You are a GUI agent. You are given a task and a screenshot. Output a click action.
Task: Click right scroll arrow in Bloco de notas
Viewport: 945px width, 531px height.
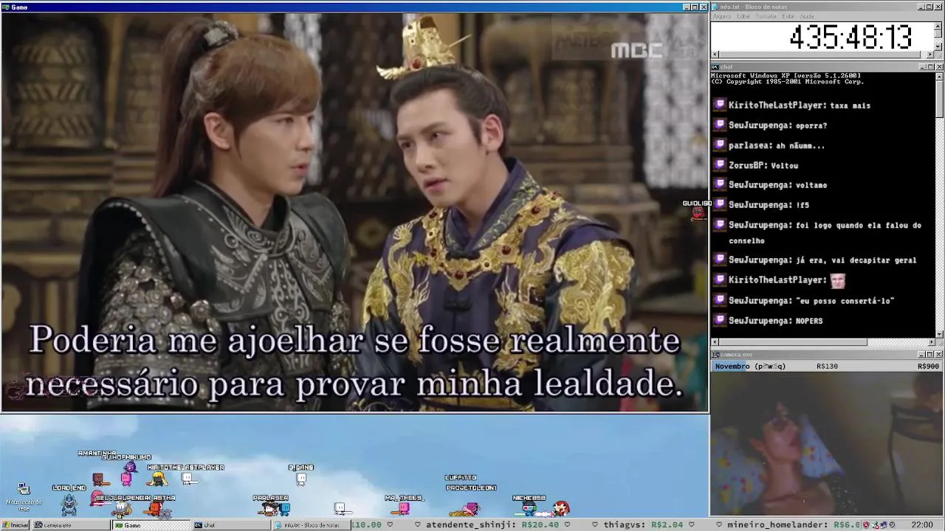click(x=930, y=55)
